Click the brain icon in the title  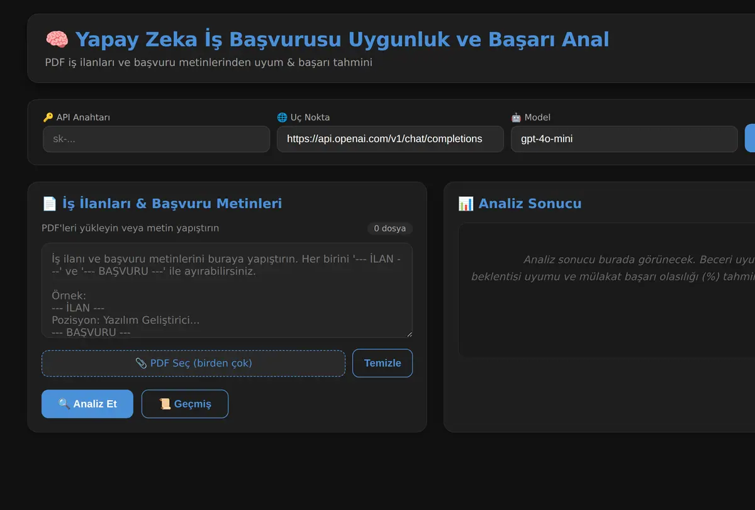click(57, 40)
